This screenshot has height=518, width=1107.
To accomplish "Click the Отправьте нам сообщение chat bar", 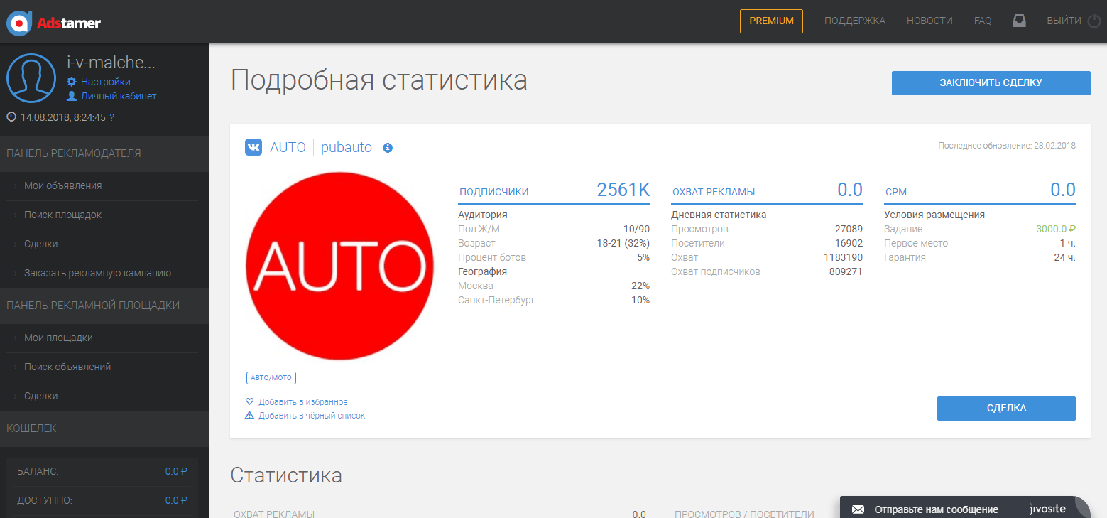I will (965, 509).
